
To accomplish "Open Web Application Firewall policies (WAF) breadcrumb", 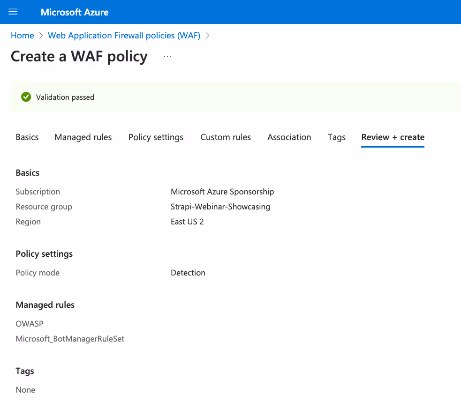I will click(124, 35).
